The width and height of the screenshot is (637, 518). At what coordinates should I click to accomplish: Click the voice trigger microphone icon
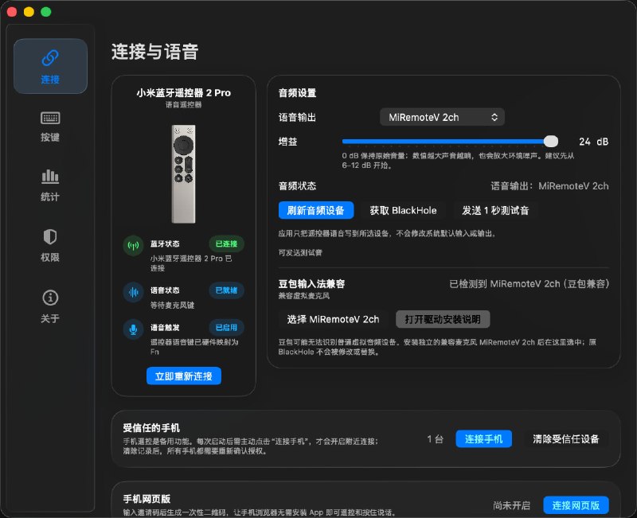pos(133,329)
